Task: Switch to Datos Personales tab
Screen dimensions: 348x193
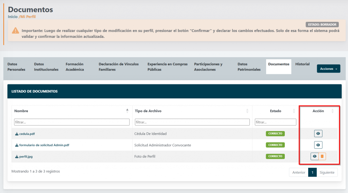Action: click(16, 67)
